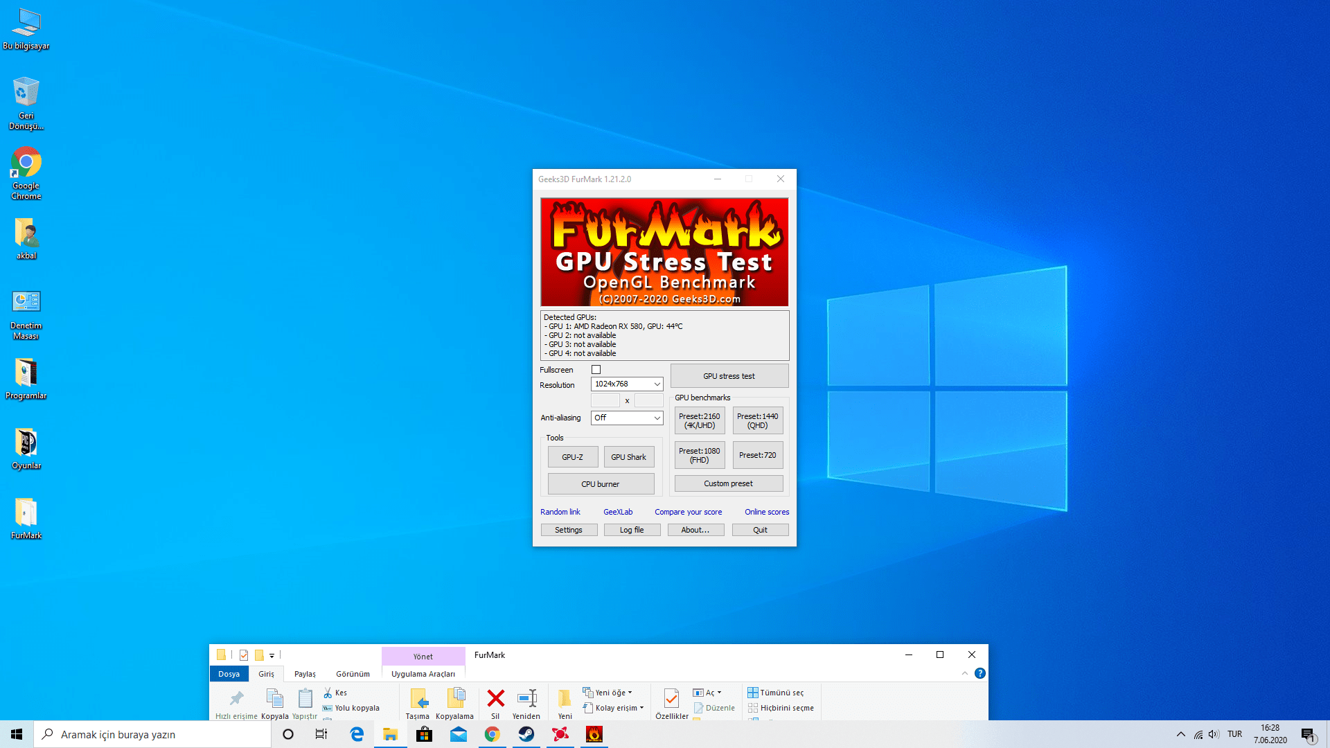Click the Kes scissors icon

pyautogui.click(x=328, y=693)
